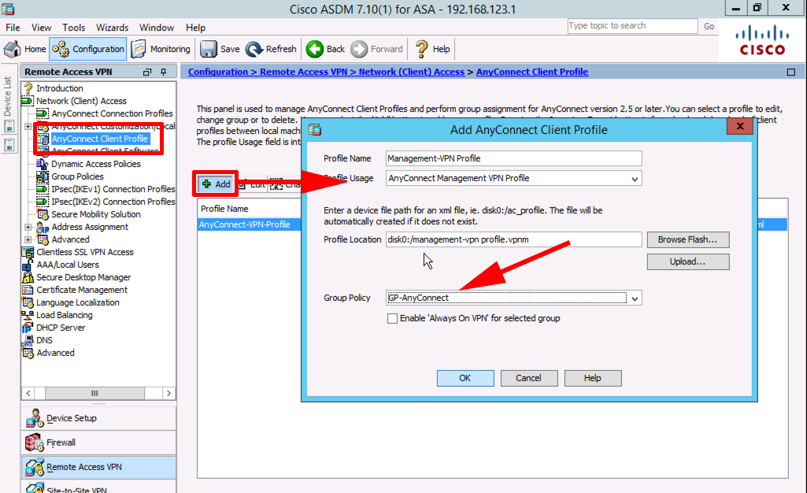Click the Secure Desktop Manager lock icon
807x493 pixels.
[x=28, y=277]
